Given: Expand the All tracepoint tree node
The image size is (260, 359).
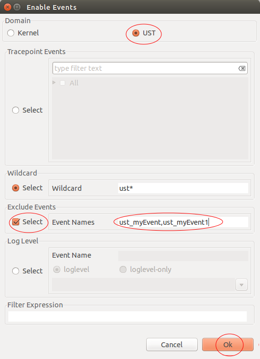Looking at the screenshot, I should click(x=54, y=83).
